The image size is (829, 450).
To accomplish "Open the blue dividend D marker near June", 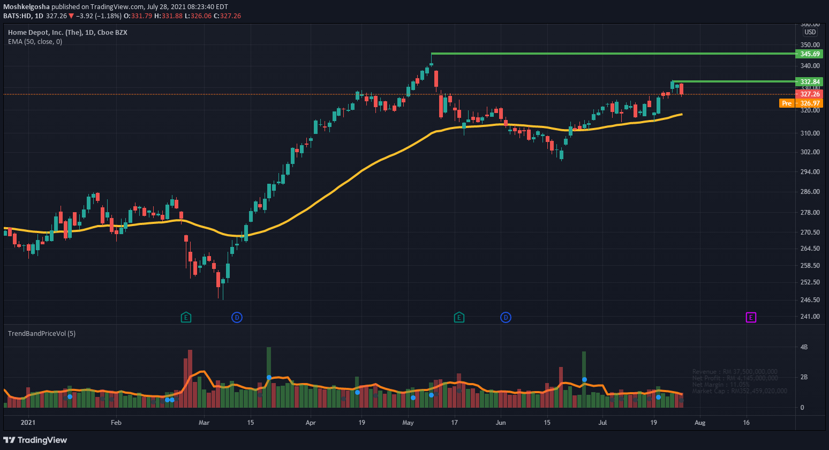I will coord(506,318).
